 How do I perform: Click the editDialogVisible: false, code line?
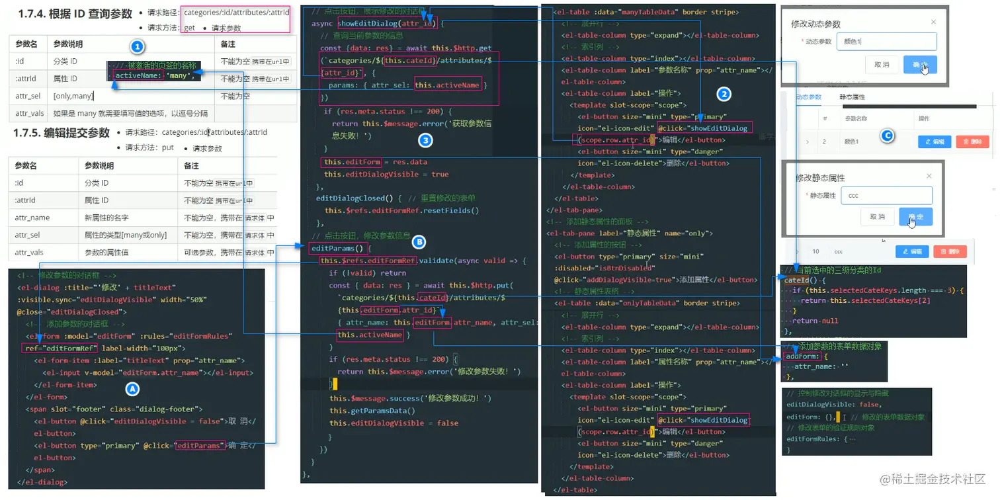click(833, 404)
